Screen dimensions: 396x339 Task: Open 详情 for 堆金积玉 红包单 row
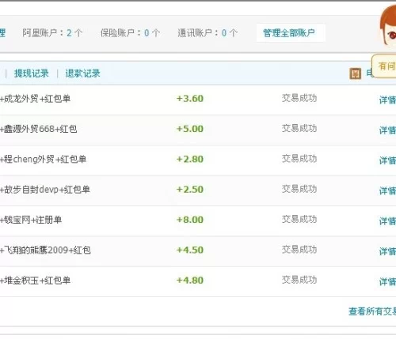[x=387, y=281]
